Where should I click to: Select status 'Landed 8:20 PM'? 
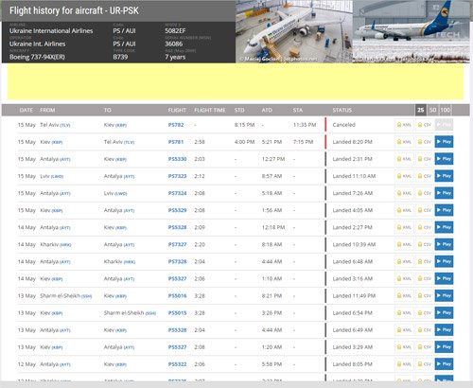click(352, 142)
